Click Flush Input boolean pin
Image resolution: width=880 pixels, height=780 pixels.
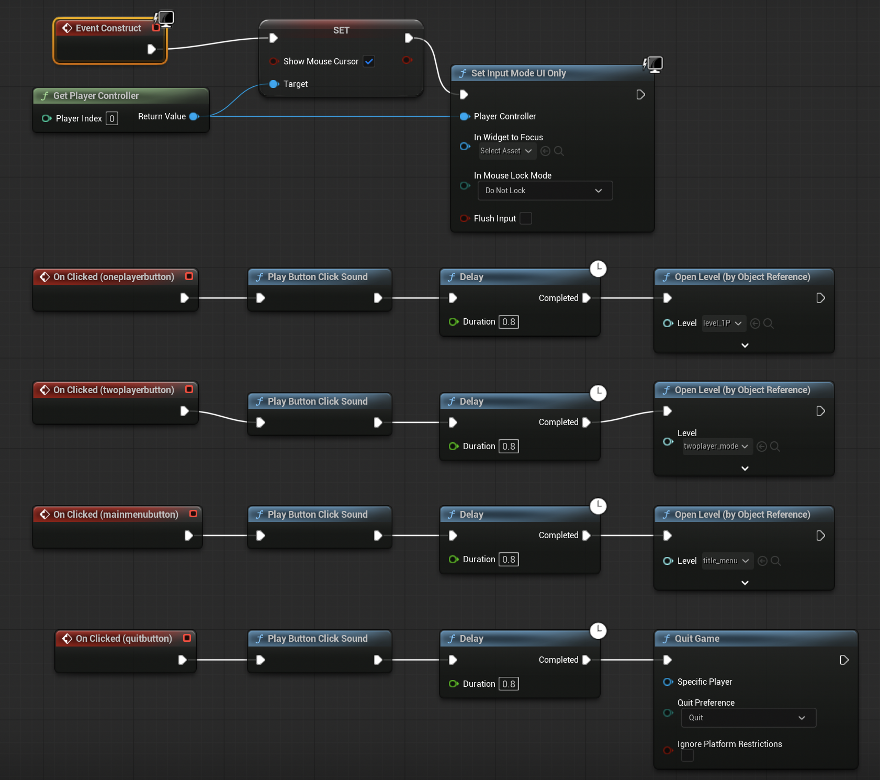[x=465, y=218]
